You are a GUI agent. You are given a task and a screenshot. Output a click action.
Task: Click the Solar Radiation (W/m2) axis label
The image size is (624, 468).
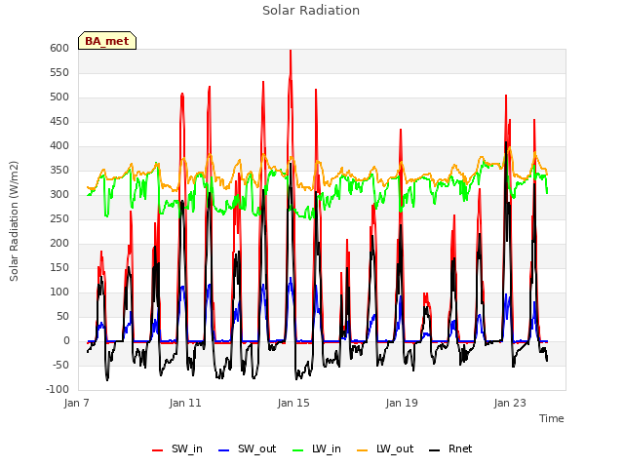[x=14, y=221]
